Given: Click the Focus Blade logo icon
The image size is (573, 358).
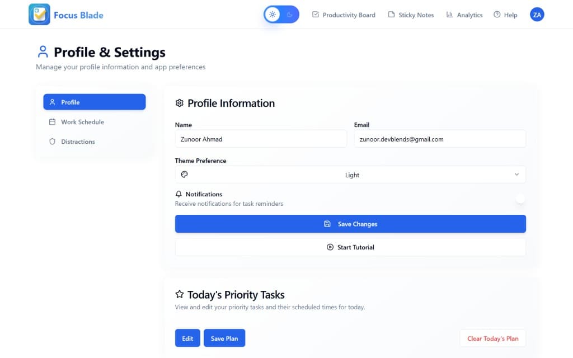Looking at the screenshot, I should 39,15.
